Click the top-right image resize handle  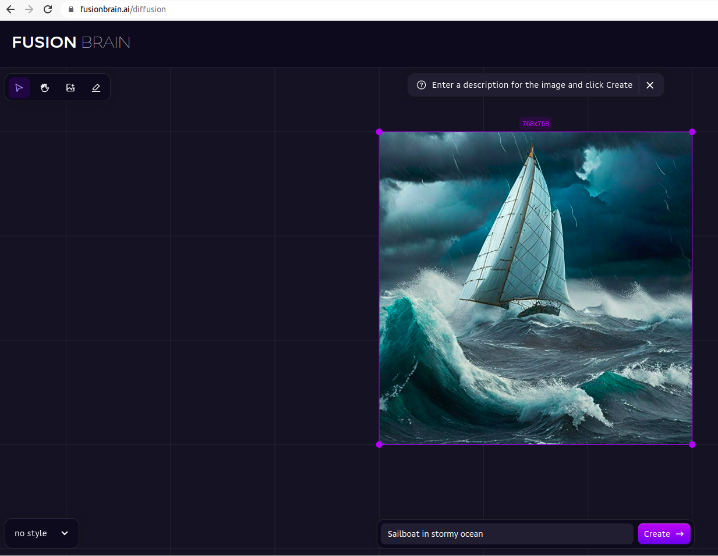692,132
